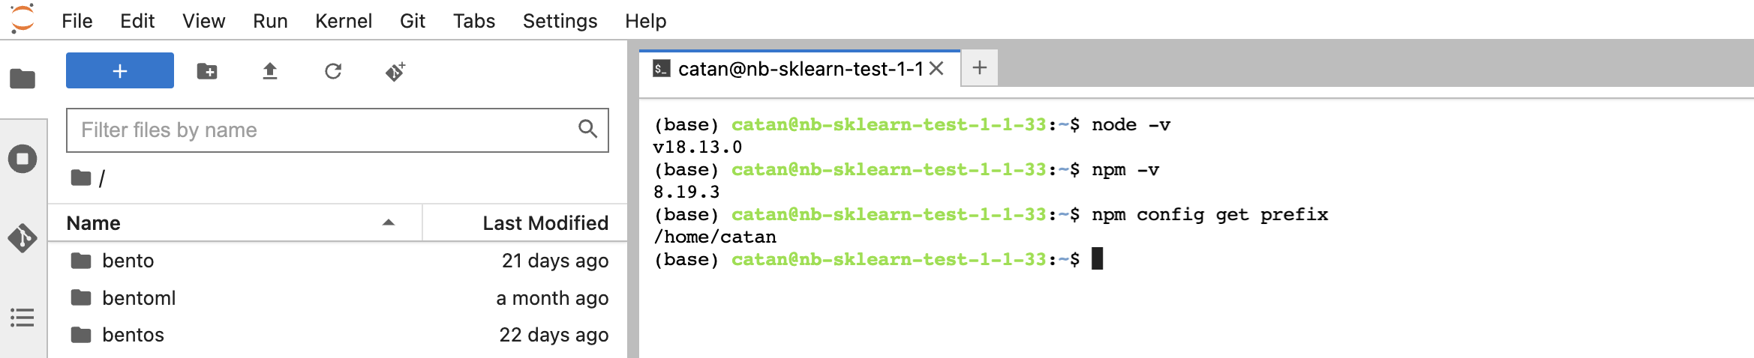Select the bentoml folder
Screen dimensions: 1754x358
click(139, 298)
